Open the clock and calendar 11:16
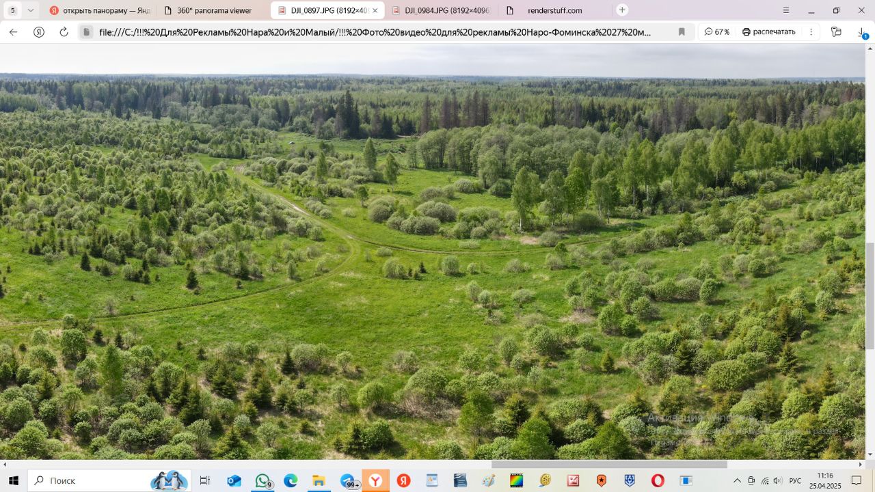 [825, 480]
